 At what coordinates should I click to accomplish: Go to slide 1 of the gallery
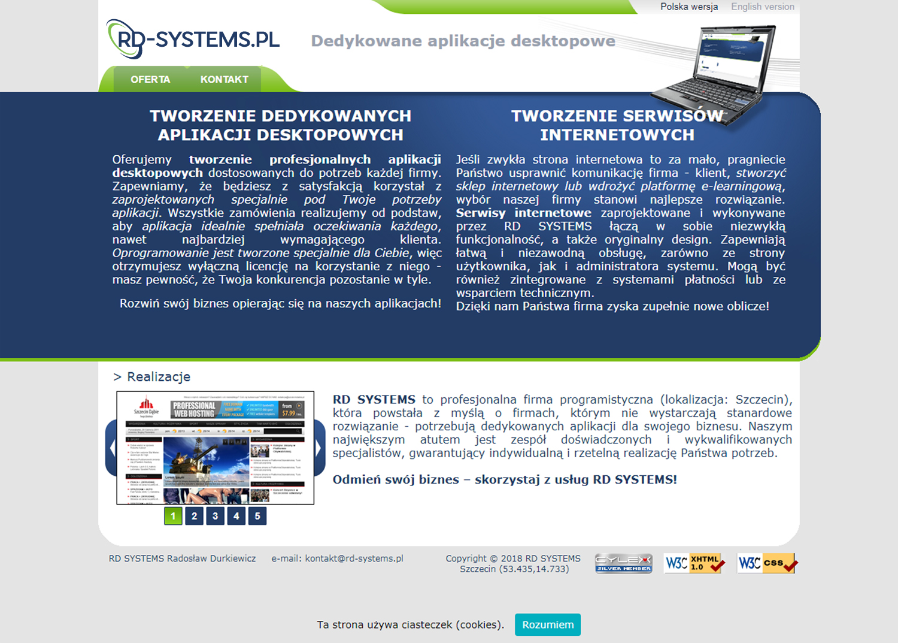click(x=173, y=516)
